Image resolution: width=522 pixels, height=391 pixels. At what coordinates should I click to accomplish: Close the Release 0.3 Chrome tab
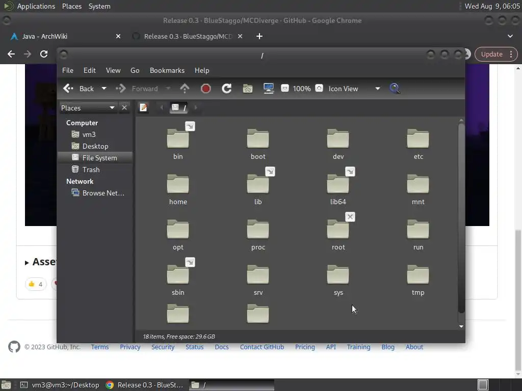[240, 36]
